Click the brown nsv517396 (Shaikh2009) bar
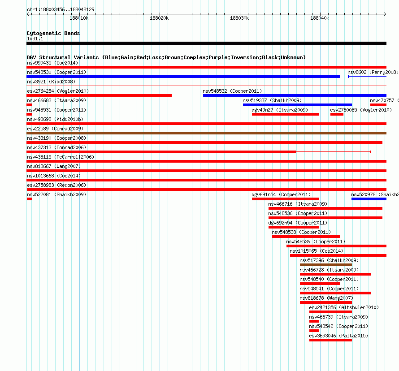This screenshot has height=371, width=399. (326, 265)
